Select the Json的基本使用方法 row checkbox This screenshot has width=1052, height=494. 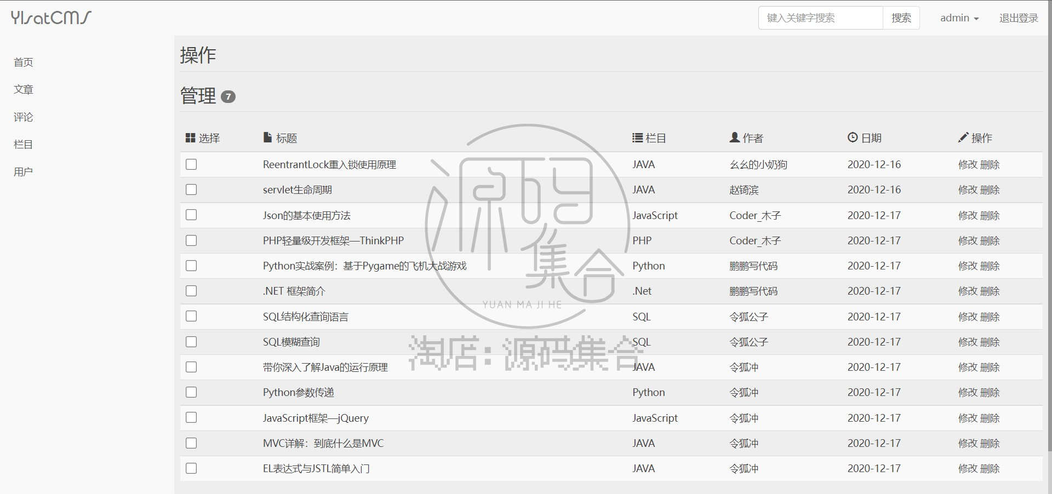[x=191, y=215]
